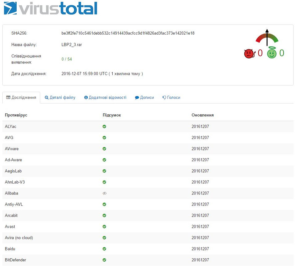Click the AegisLab antivirus name
Viewport: 295px width, 266px height.
pyautogui.click(x=13, y=171)
